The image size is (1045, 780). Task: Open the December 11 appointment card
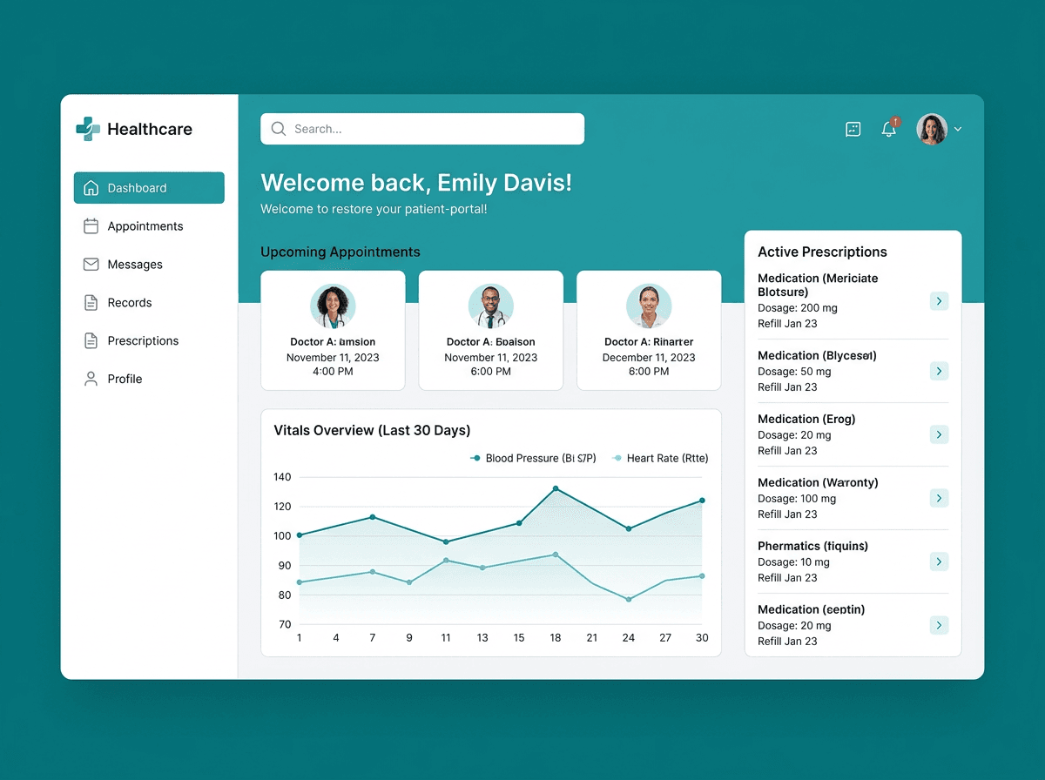[649, 330]
